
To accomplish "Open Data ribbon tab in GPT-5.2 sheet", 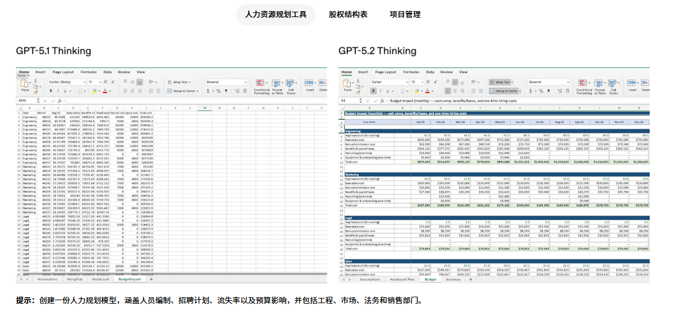I will pyautogui.click(x=430, y=72).
